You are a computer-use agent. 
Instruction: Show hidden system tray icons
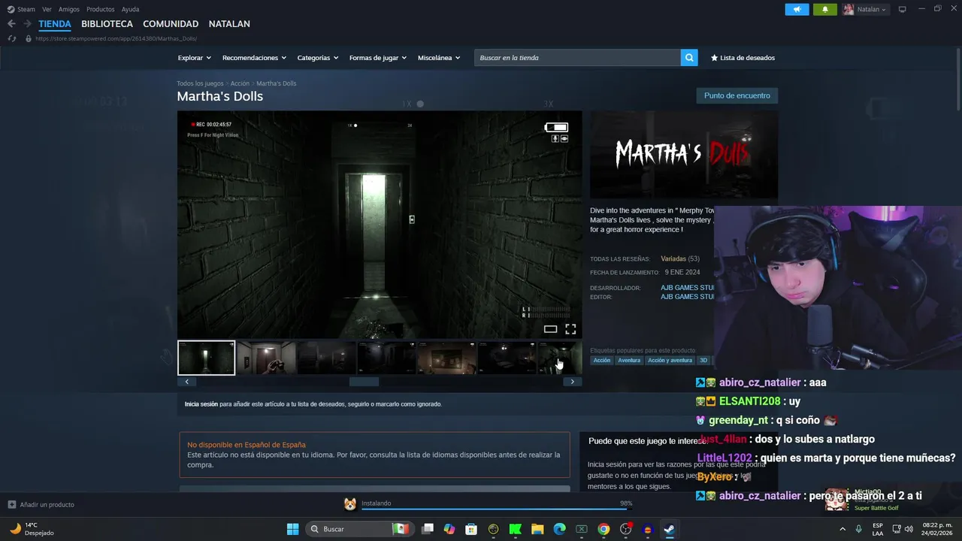coord(842,529)
